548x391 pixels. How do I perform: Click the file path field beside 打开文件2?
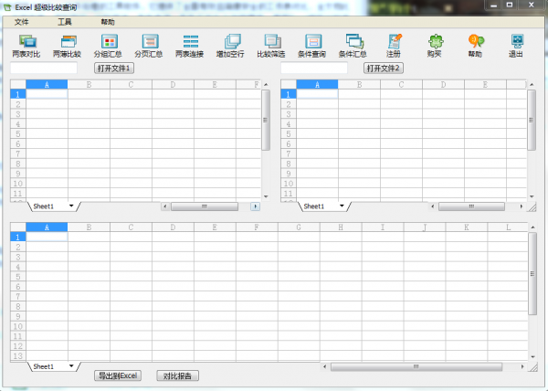[x=319, y=69]
